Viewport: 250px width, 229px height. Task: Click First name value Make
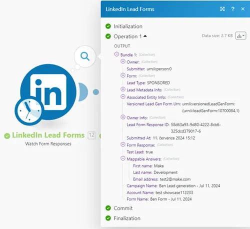tap(159, 166)
